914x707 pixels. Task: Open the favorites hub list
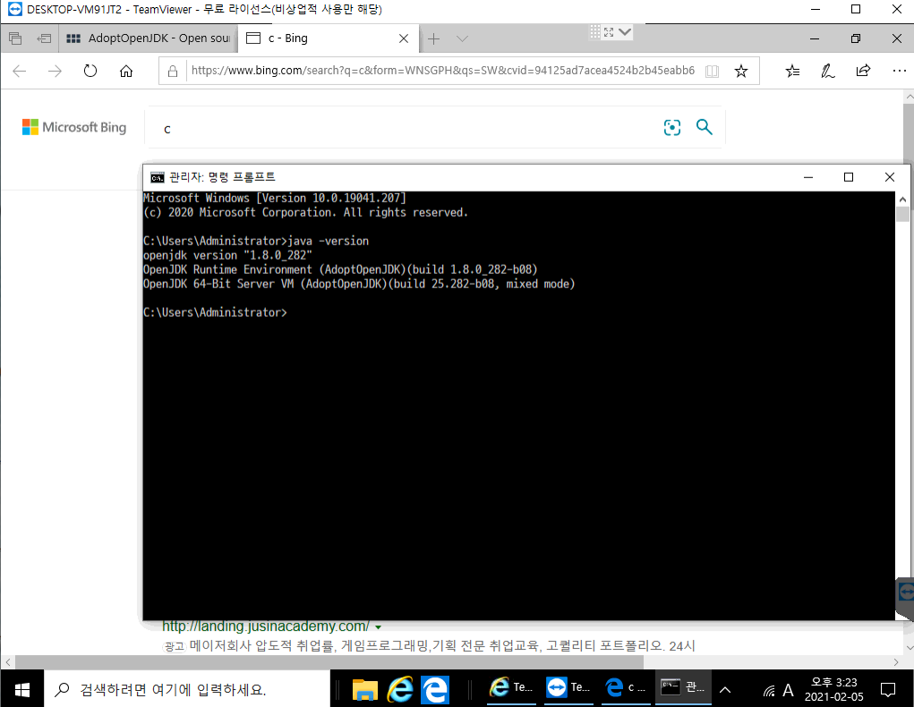[792, 71]
